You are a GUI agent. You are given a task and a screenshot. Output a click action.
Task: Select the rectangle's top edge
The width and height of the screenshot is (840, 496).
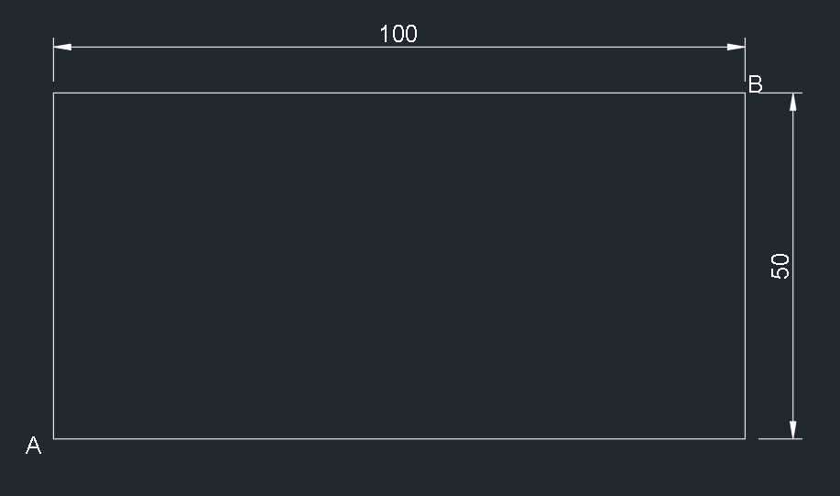[399, 93]
